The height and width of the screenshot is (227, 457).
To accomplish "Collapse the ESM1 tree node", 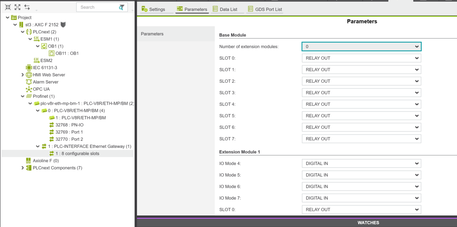I will pos(30,39).
